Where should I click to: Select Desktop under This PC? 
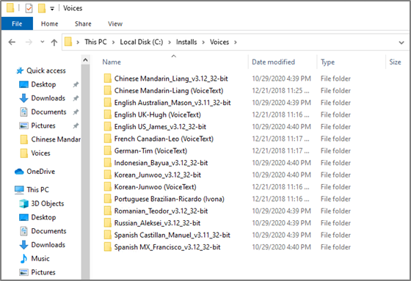[37, 217]
